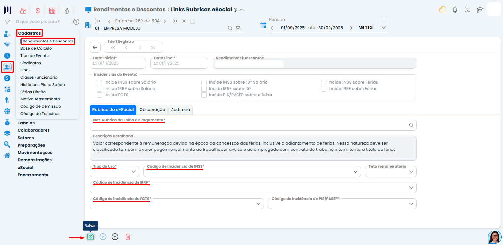Viewport: 503px width, 245px height.
Task: Open Base de Cálculo menu link
Action: click(36, 48)
